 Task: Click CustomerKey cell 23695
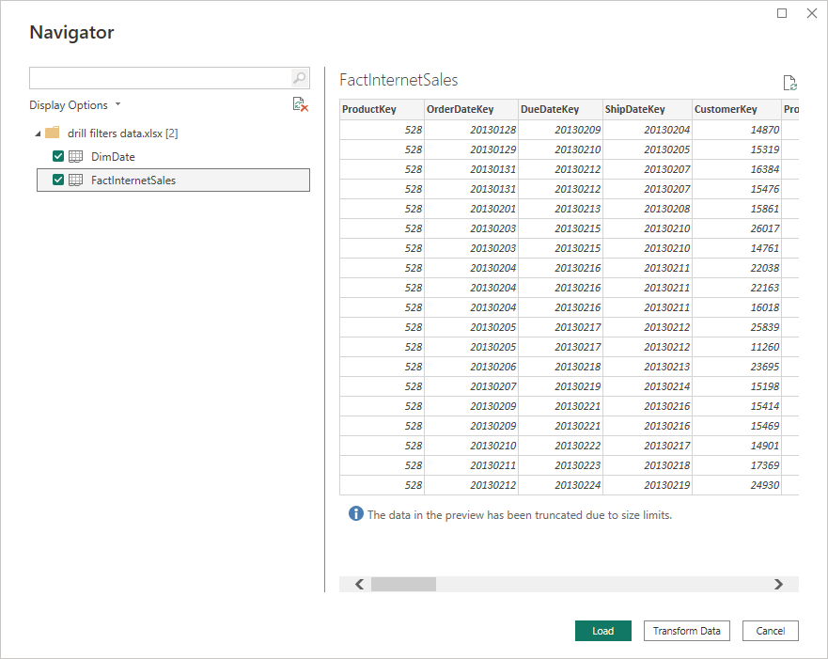coord(737,367)
